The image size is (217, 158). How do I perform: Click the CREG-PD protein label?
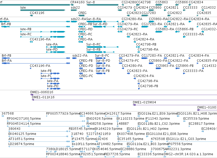coord(86,66)
